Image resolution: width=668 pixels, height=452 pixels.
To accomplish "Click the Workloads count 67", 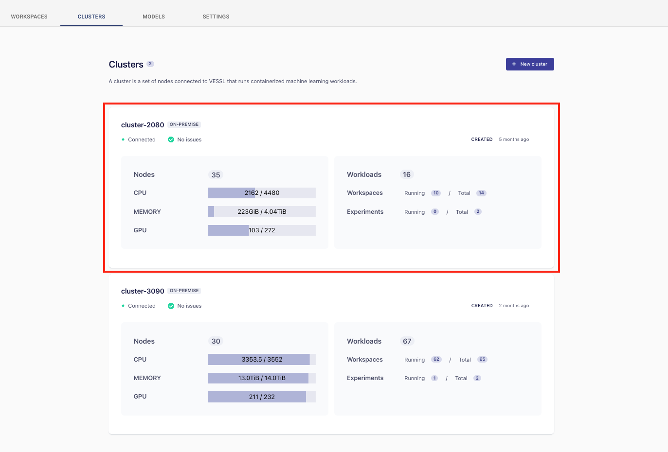I will pos(407,341).
